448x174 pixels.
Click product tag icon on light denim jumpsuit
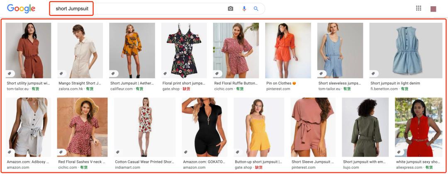click(373, 74)
